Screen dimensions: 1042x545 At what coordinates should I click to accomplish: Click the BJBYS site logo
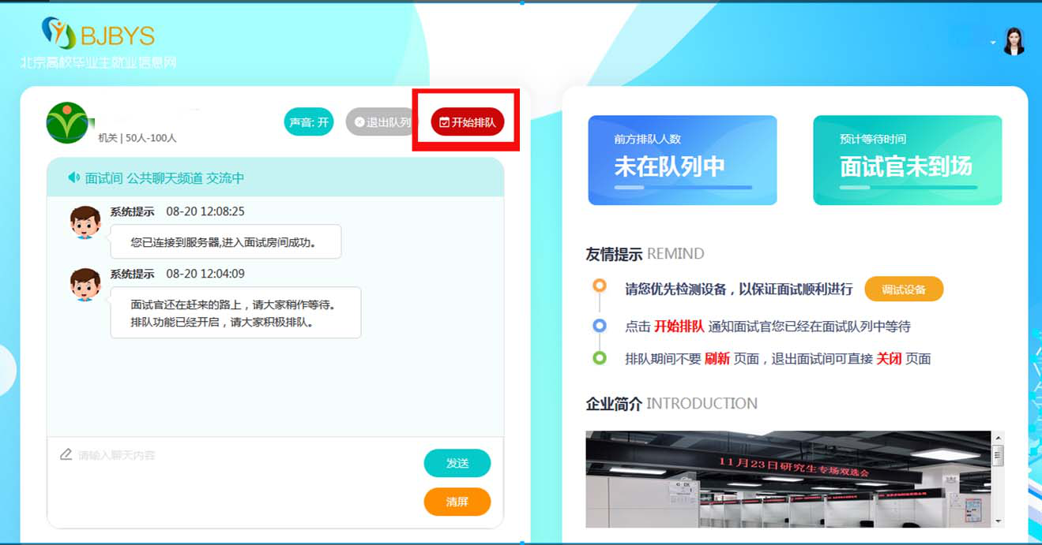[98, 34]
